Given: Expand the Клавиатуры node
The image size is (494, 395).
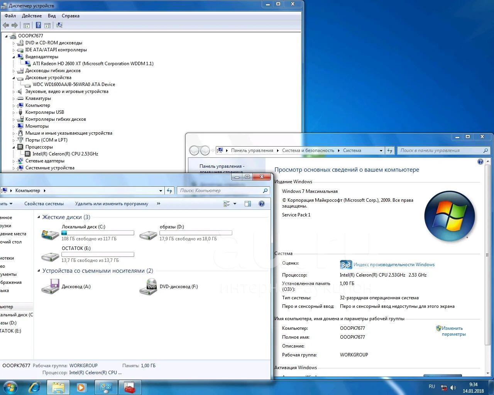Looking at the screenshot, I should [x=14, y=99].
